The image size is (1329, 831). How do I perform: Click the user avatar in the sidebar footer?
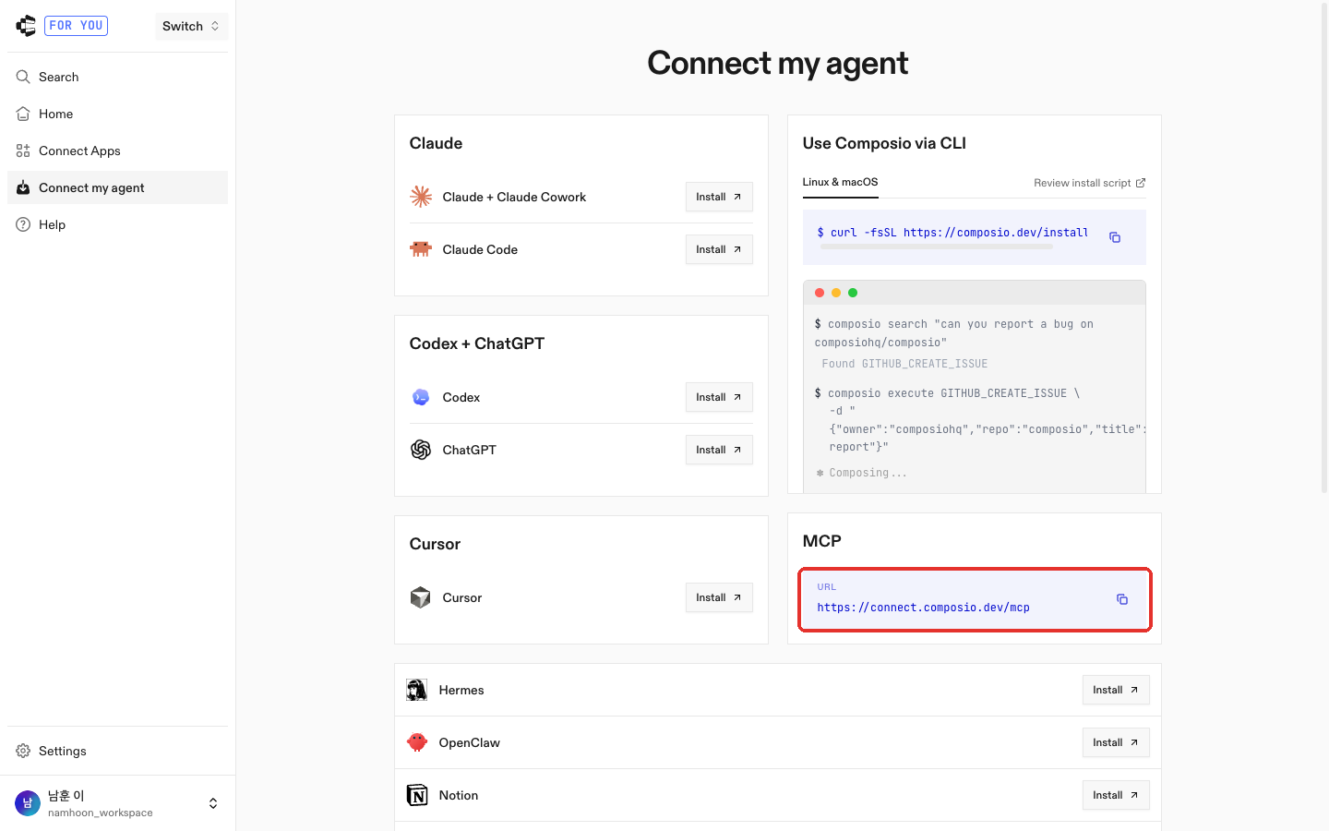[28, 803]
